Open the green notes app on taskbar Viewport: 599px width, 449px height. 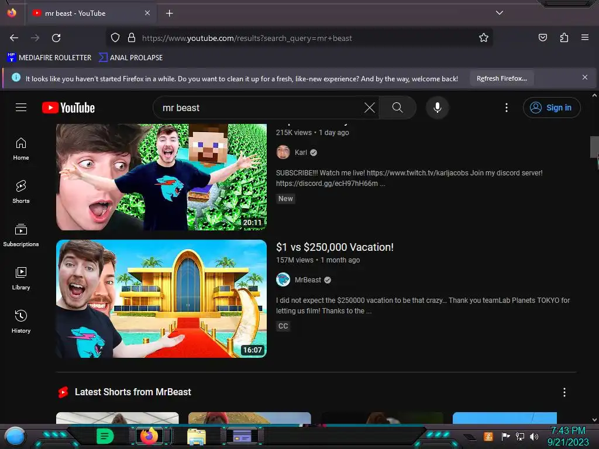[x=105, y=436]
